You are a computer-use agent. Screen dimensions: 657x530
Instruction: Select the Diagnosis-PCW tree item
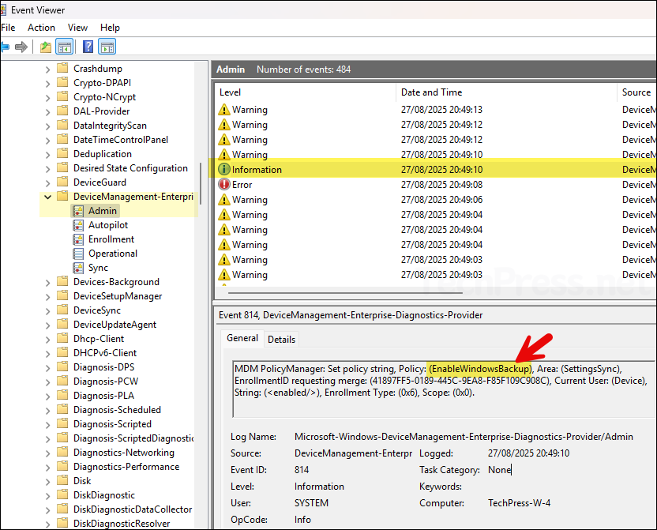(x=106, y=382)
